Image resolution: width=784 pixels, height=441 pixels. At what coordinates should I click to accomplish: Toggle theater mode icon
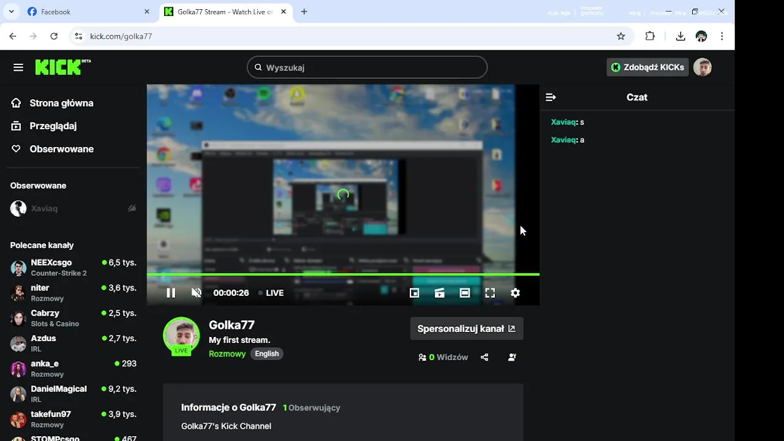tap(465, 293)
